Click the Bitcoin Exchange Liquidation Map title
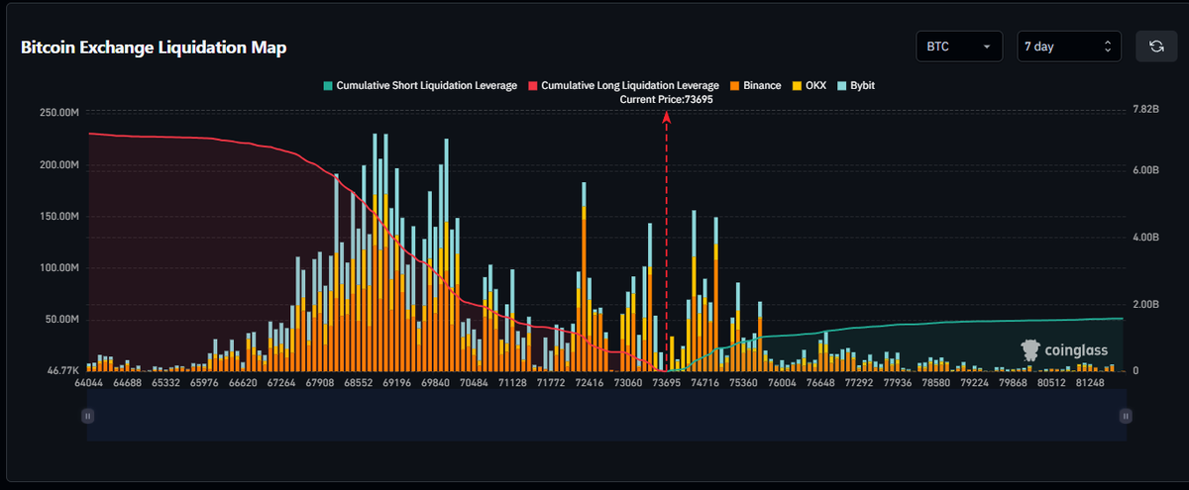The width and height of the screenshot is (1189, 490). (154, 48)
